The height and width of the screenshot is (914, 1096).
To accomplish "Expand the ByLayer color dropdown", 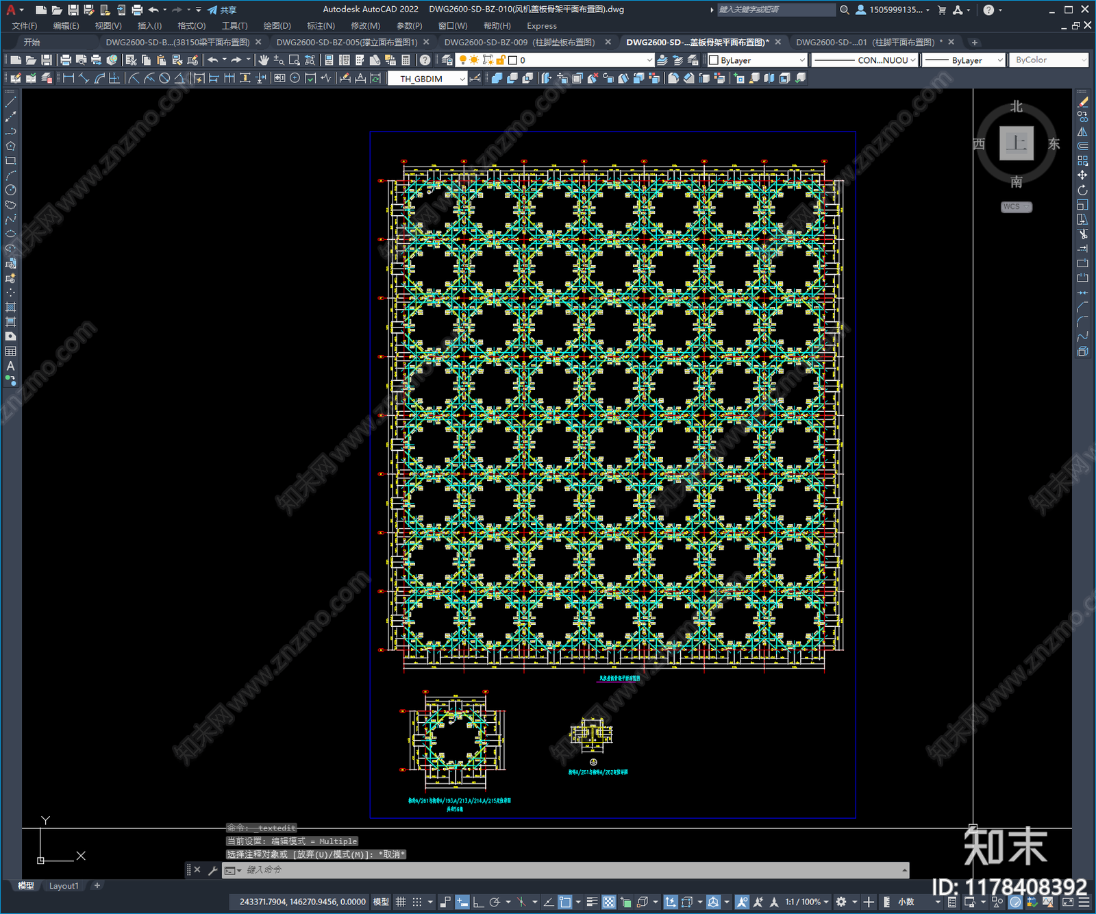I will pos(756,60).
